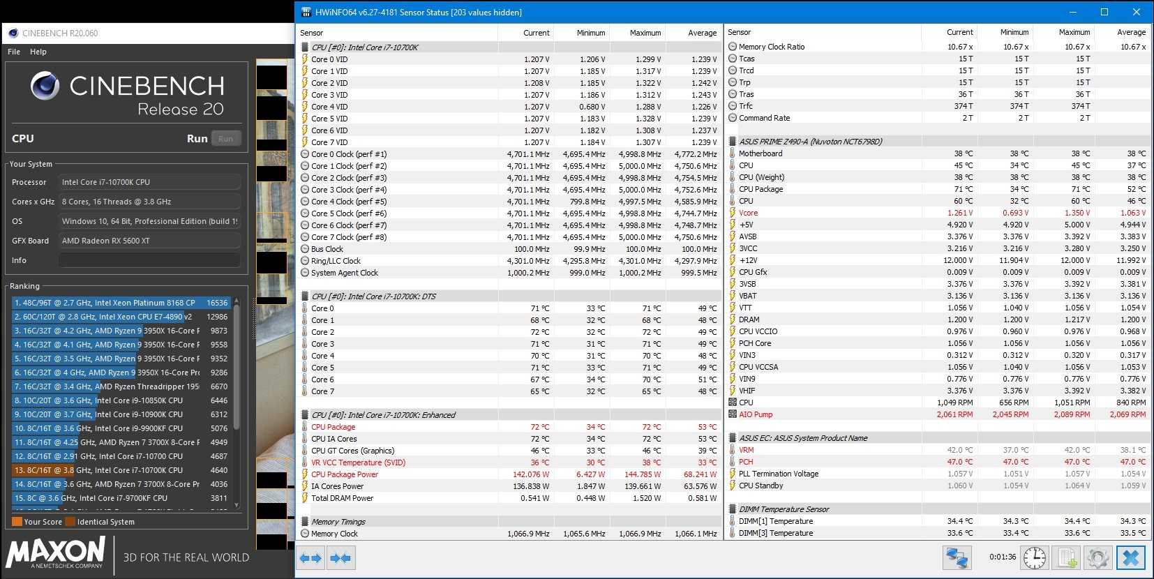Click the Info input field
The height and width of the screenshot is (579, 1154).
tap(149, 260)
